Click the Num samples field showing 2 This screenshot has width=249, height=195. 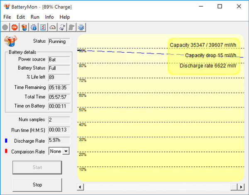(x=59, y=120)
